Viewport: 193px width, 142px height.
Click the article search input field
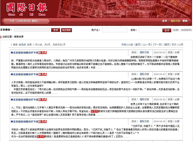click(32, 30)
